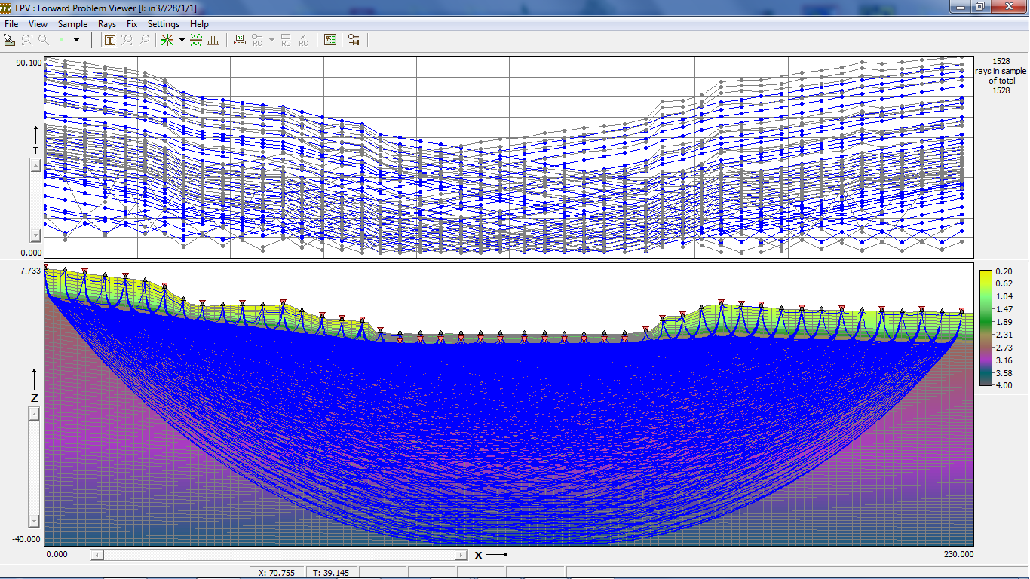Click the red grid toolbar icon
The image size is (1030, 579).
click(x=62, y=40)
